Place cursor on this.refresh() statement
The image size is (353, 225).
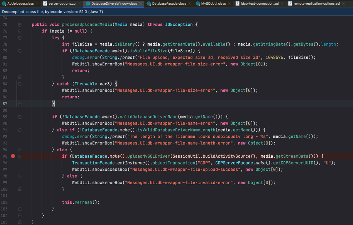81,202
